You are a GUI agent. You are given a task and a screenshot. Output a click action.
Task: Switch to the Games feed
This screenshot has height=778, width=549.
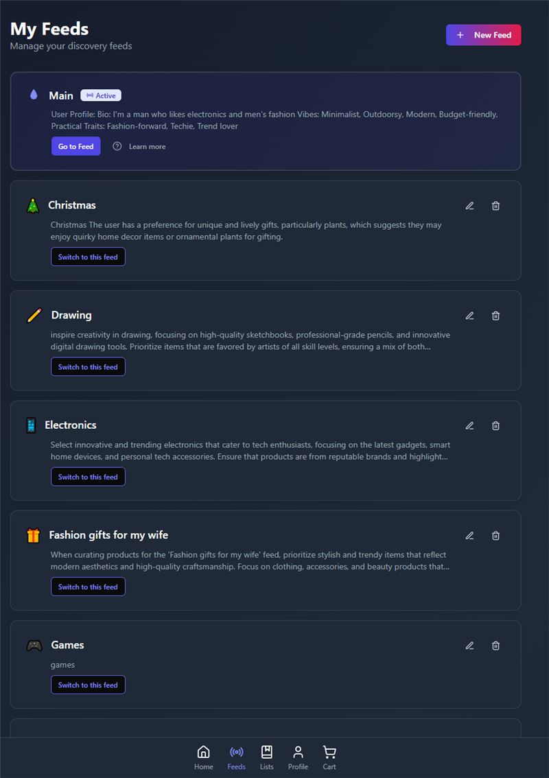[x=88, y=685]
